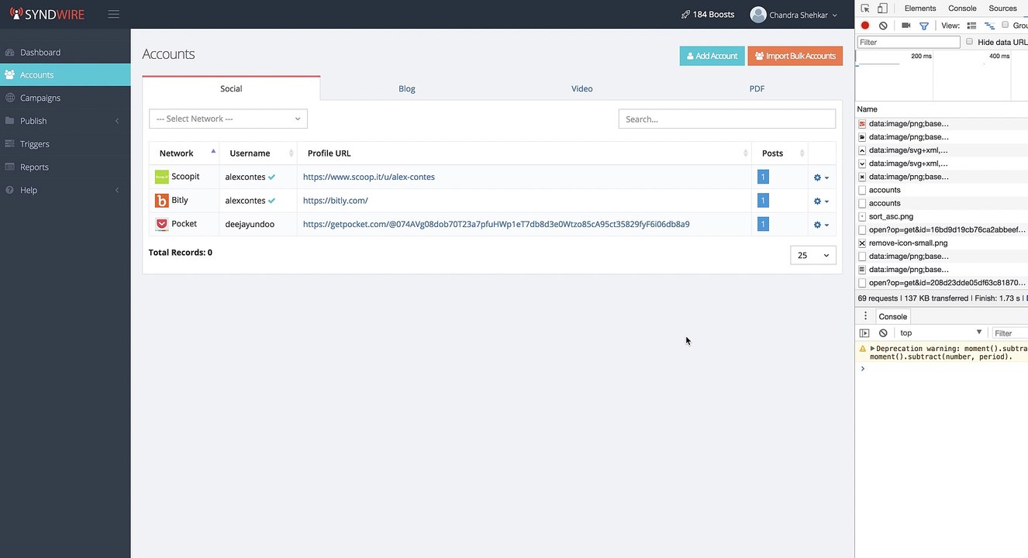
Task: Focus the accounts Search field
Action: click(x=727, y=119)
